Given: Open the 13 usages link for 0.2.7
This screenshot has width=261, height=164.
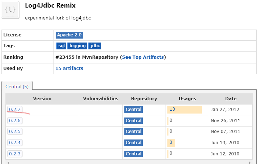Looking at the screenshot, I should point(172,109).
